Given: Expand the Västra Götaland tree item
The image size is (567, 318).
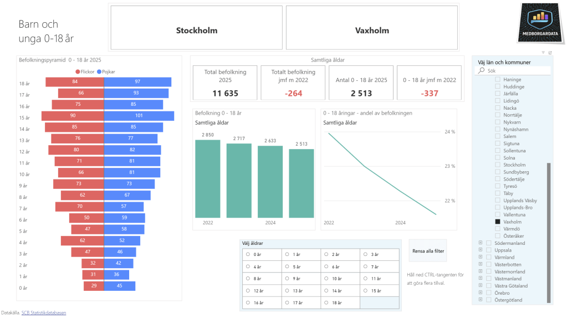Looking at the screenshot, I should (x=480, y=286).
